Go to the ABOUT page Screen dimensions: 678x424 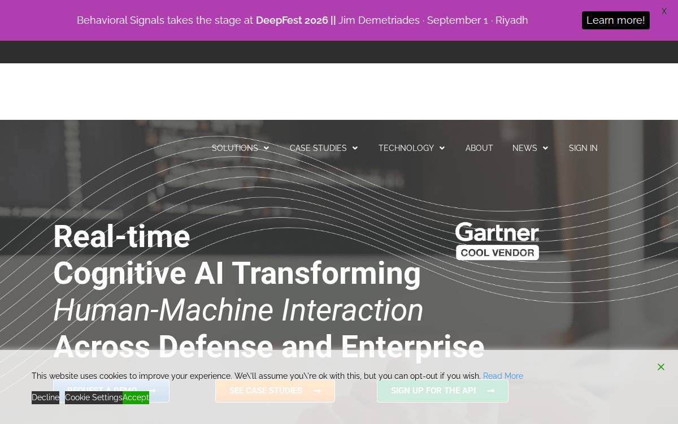coord(479,148)
